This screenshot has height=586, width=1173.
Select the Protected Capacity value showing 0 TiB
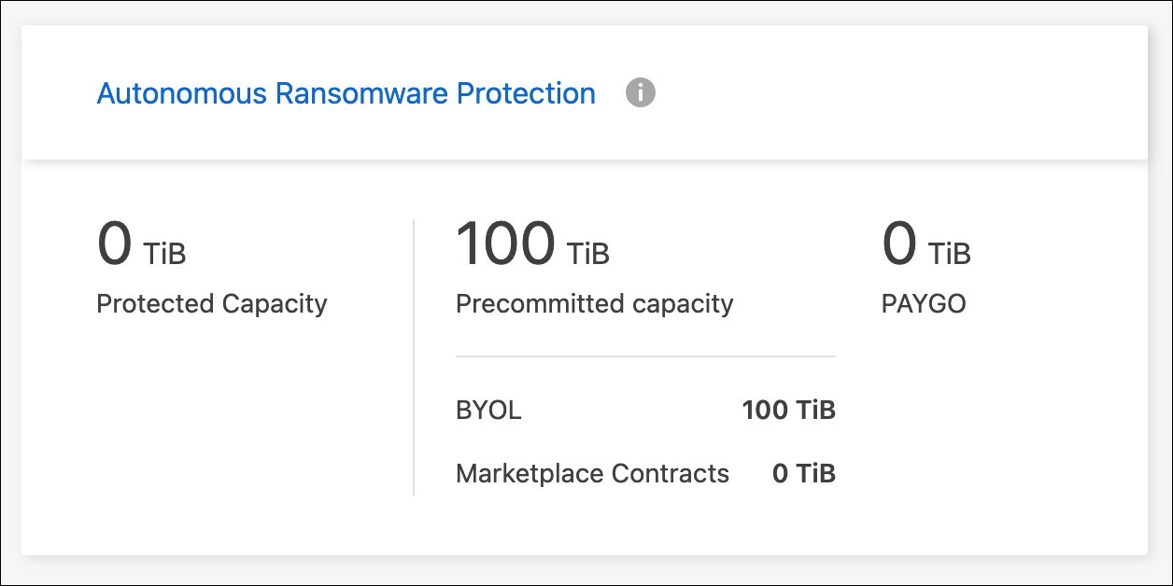140,244
